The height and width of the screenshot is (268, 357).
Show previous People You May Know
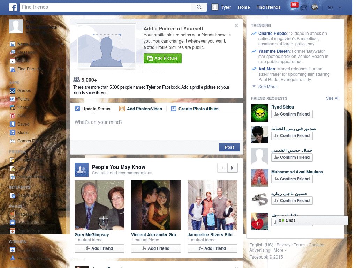(222, 168)
